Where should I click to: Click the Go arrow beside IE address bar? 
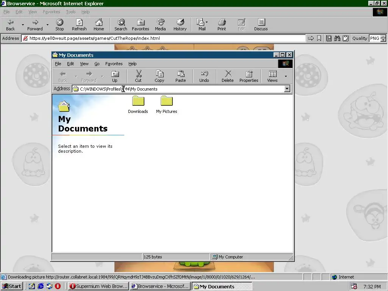coord(311,38)
